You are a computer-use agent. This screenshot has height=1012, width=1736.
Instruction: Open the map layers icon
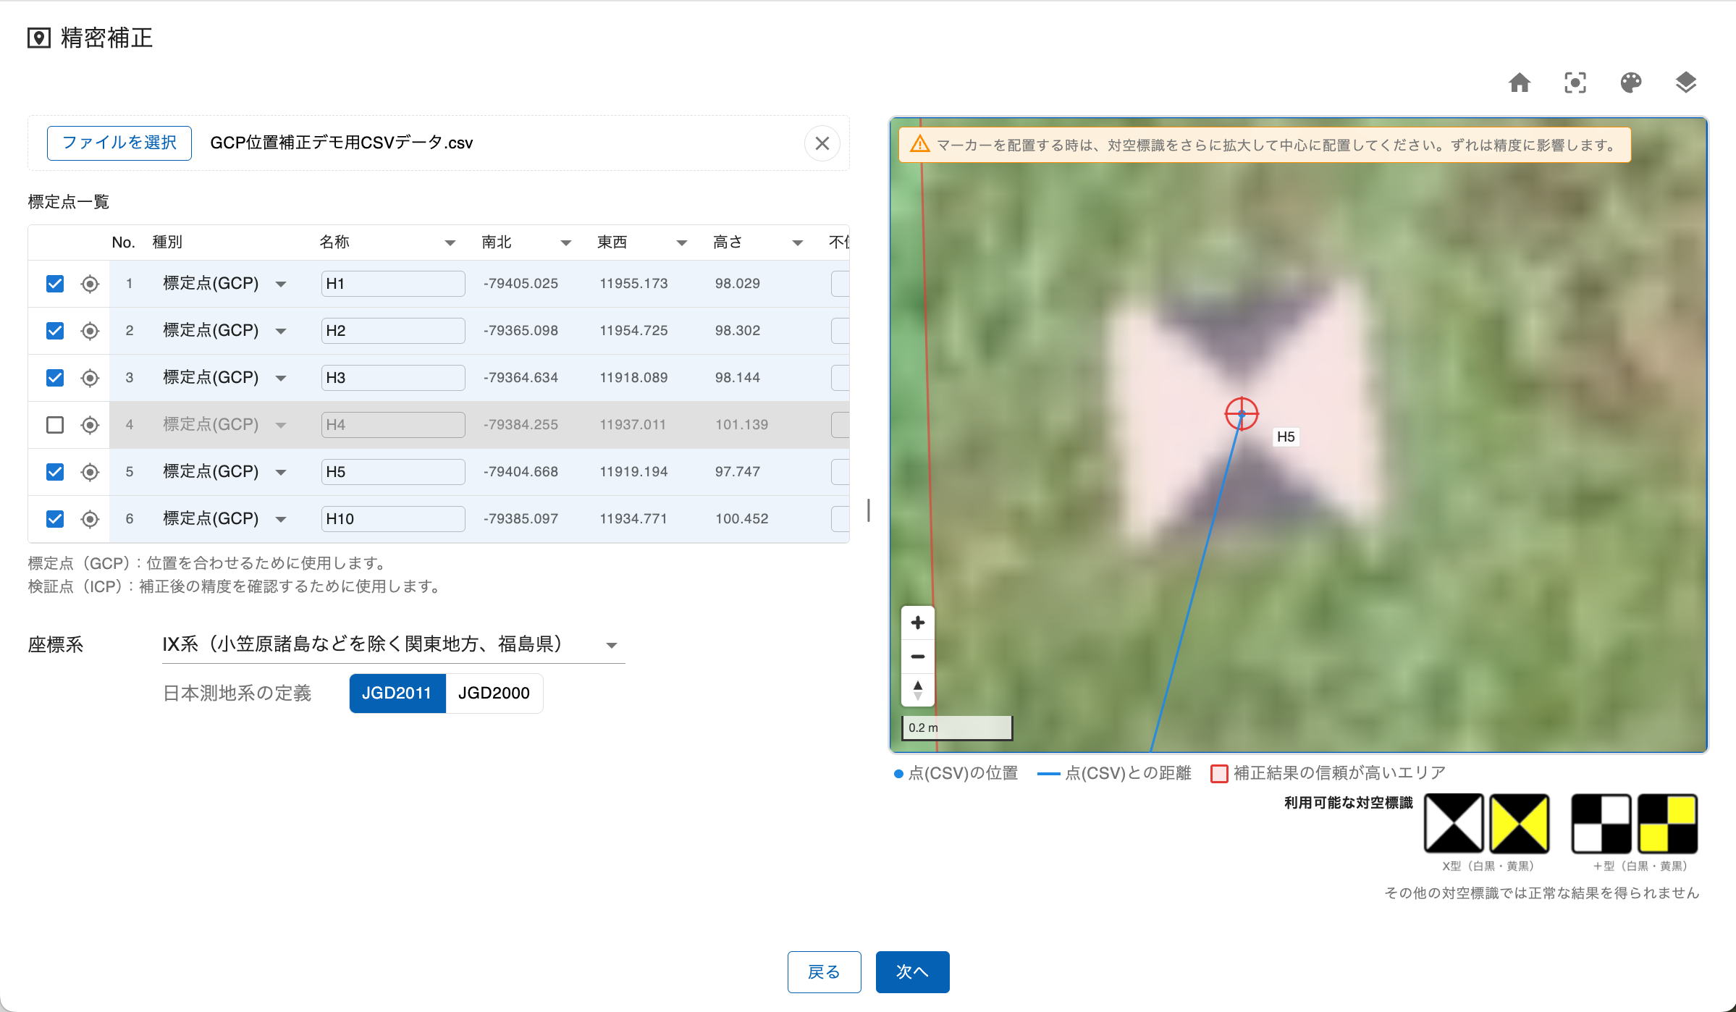click(x=1685, y=83)
